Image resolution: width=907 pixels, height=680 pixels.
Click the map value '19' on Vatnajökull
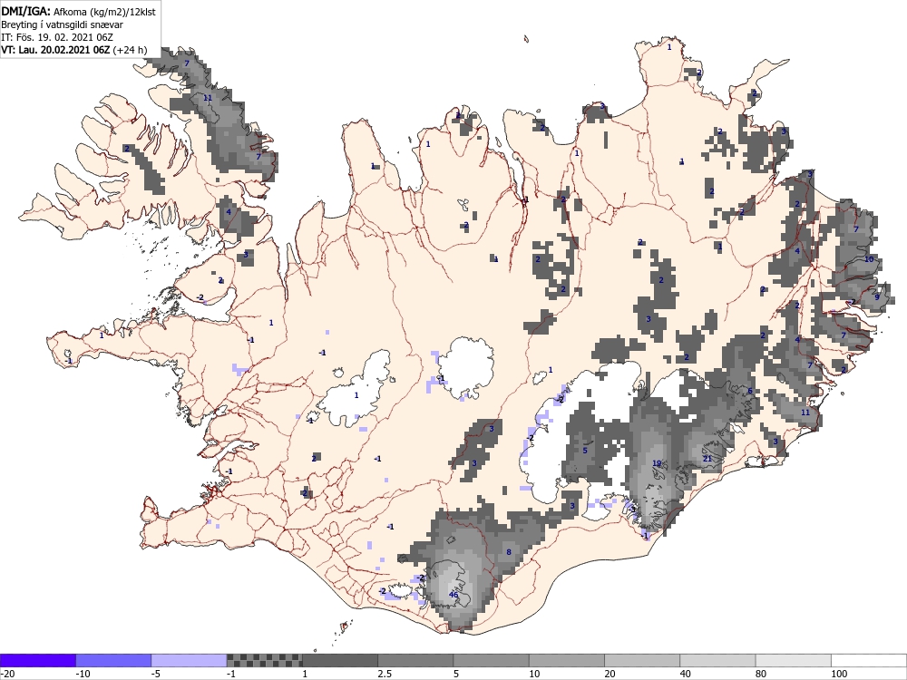click(x=657, y=463)
